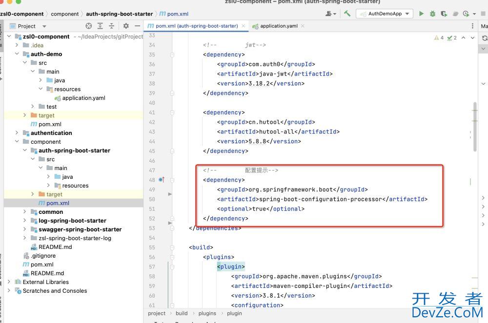Close the pom.xml editor tab
The width and height of the screenshot is (488, 323).
244,26
